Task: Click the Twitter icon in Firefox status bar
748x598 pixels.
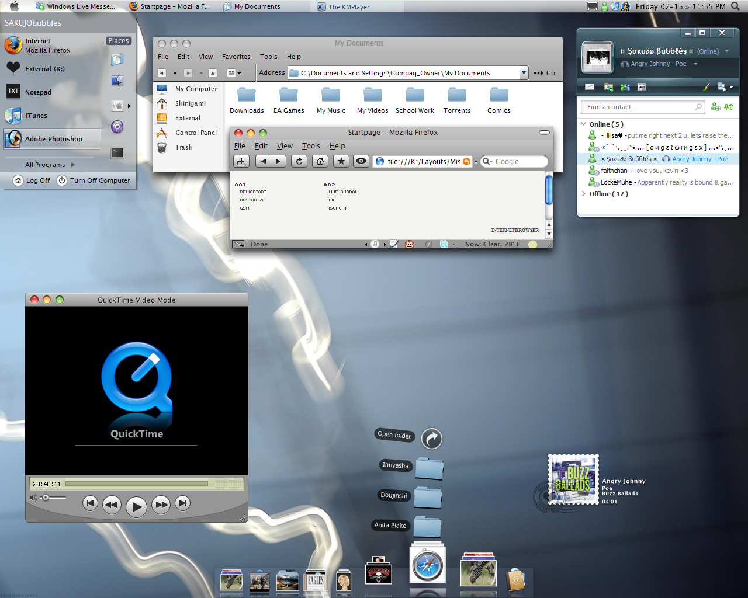Action: coord(444,244)
